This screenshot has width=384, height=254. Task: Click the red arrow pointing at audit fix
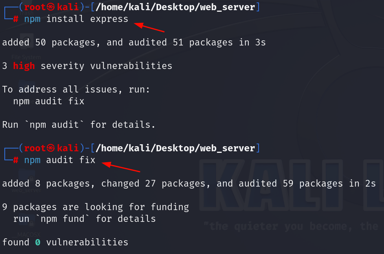[121, 167]
